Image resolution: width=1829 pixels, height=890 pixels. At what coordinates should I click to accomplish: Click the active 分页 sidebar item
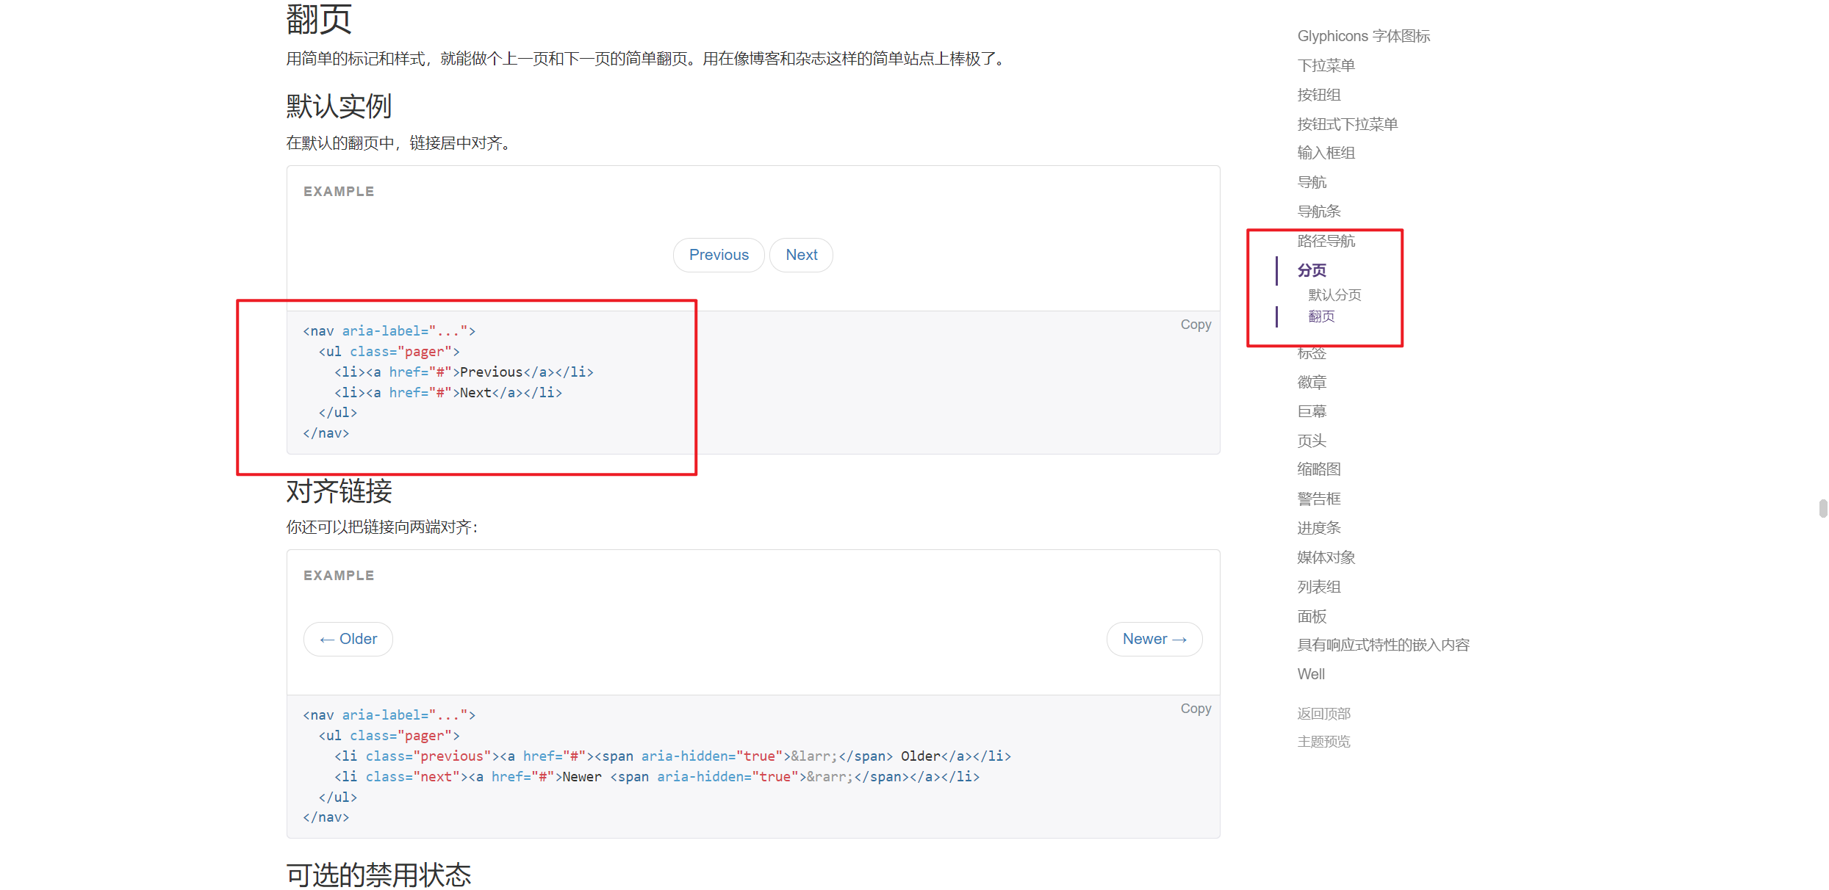1312,270
